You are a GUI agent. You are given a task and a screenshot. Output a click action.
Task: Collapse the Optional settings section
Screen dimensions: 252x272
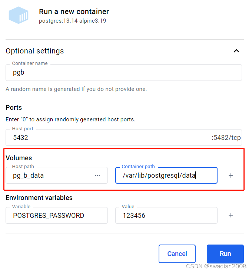236,51
